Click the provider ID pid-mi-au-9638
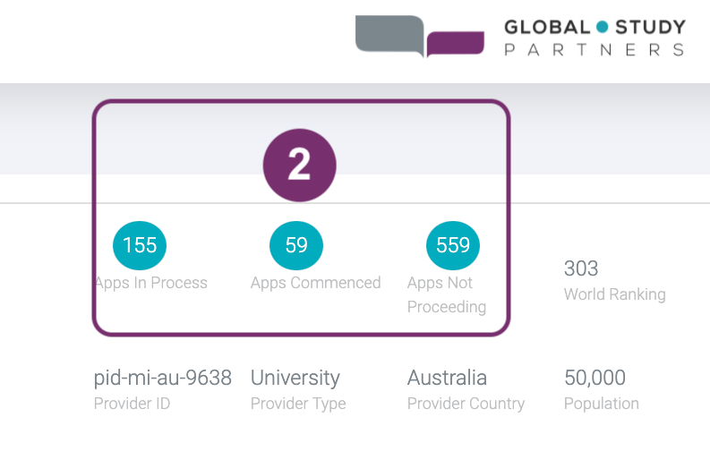Image resolution: width=710 pixels, height=460 pixels. (x=163, y=378)
